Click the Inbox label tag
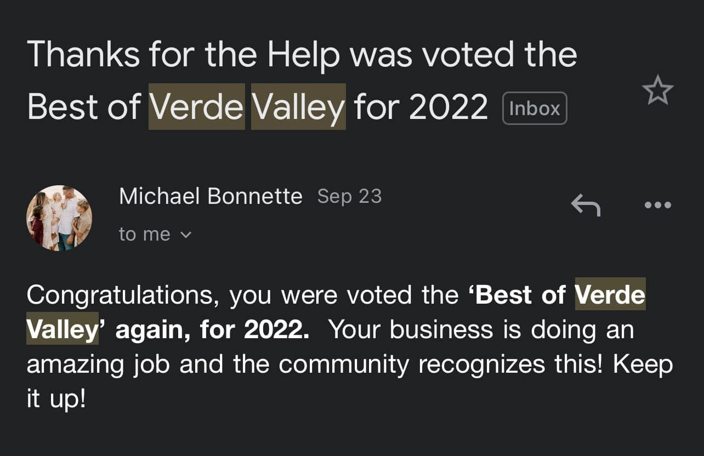The width and height of the screenshot is (704, 456). 534,109
